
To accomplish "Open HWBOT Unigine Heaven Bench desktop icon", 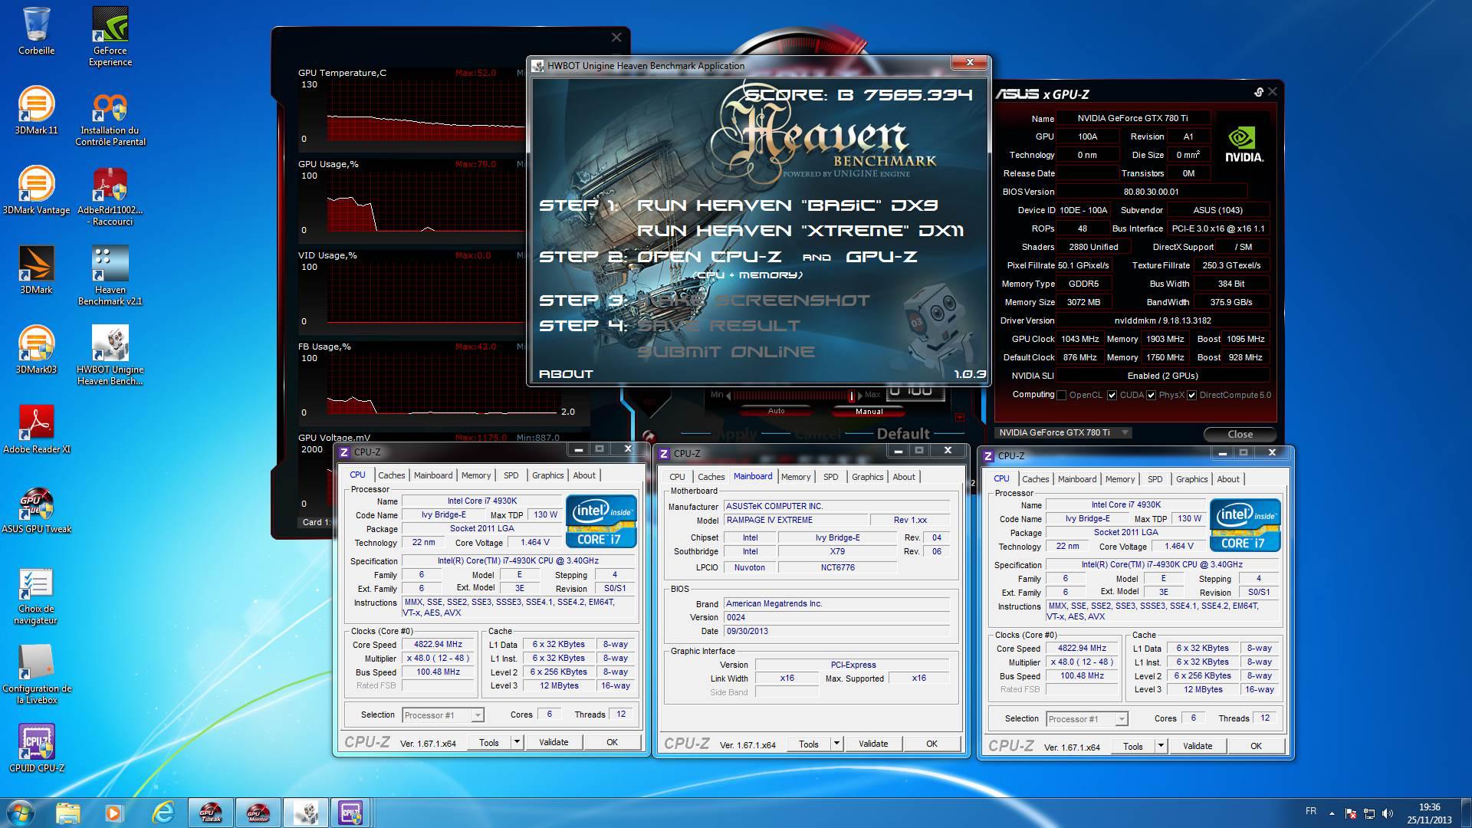I will (x=110, y=356).
